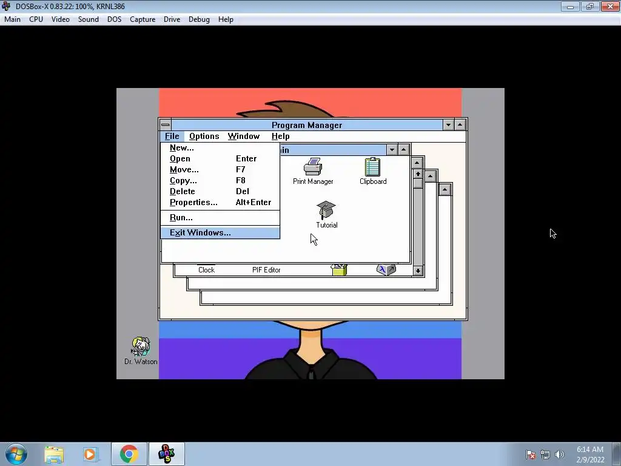Choose Copy... from the File menu
621x466 pixels.
[x=220, y=180]
